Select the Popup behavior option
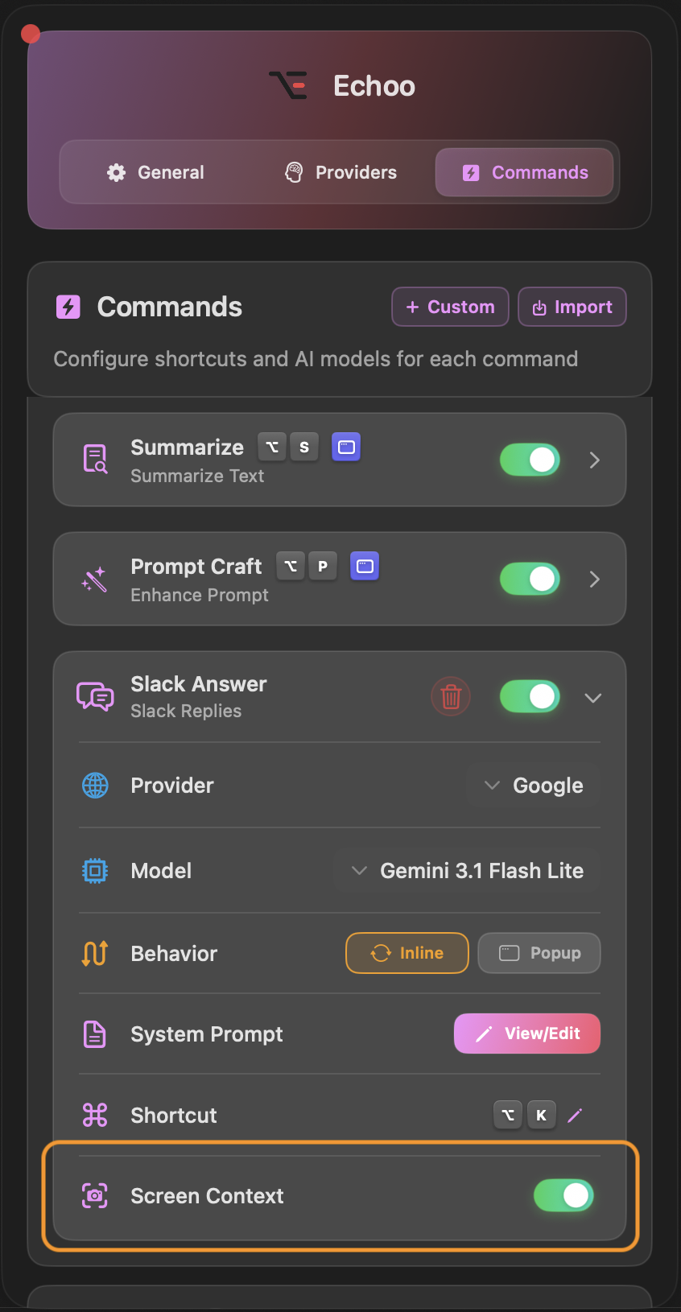The height and width of the screenshot is (1312, 681). pos(539,953)
